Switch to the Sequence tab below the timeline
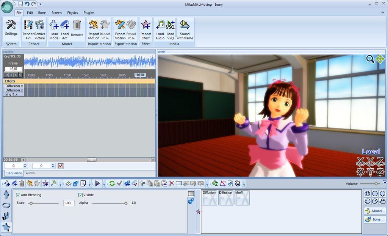 click(x=14, y=173)
